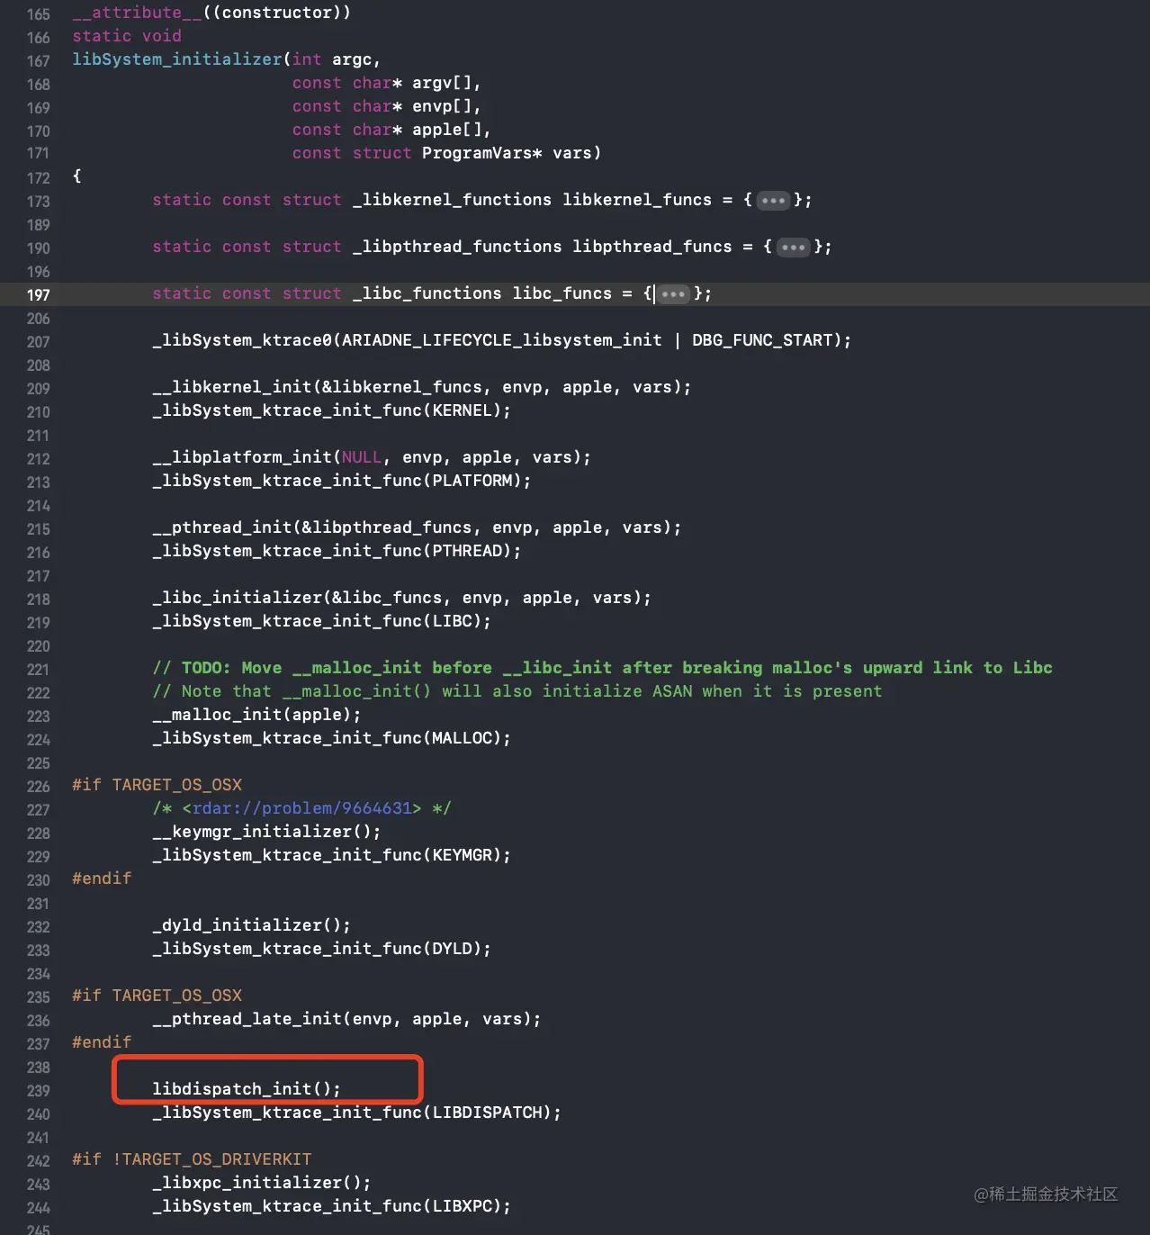1150x1235 pixels.
Task: Click ktrace_init_func(KERNEL) statement
Action: click(x=331, y=410)
